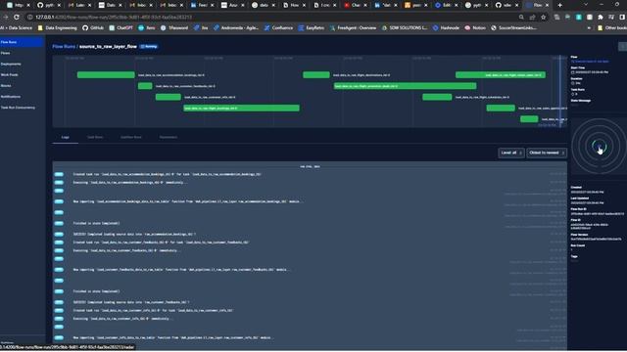
Task: Select the customer_feedbacks task bar in the timeline
Action: 145,86
